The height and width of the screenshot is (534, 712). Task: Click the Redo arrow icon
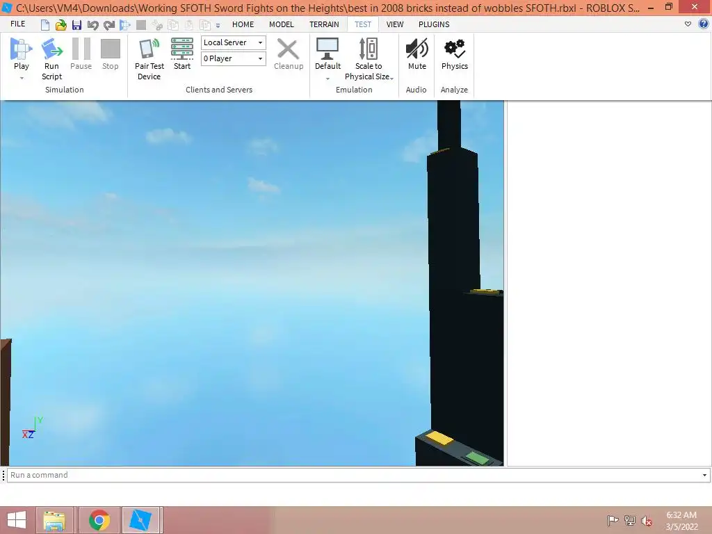[109, 25]
